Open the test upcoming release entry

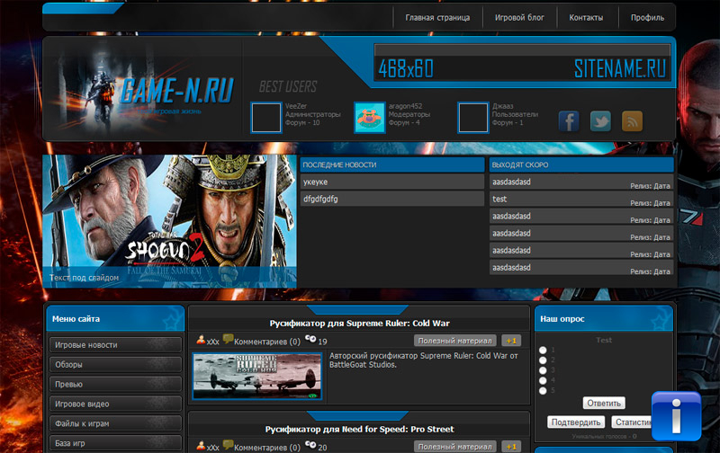(x=581, y=199)
